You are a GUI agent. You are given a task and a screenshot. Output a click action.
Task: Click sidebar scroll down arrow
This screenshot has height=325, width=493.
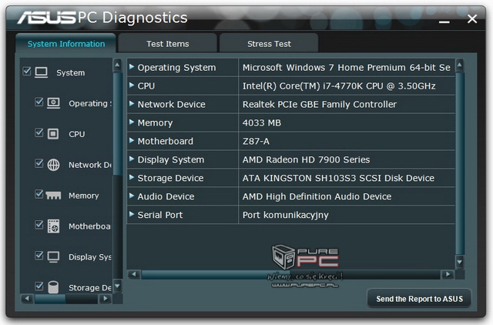point(117,286)
